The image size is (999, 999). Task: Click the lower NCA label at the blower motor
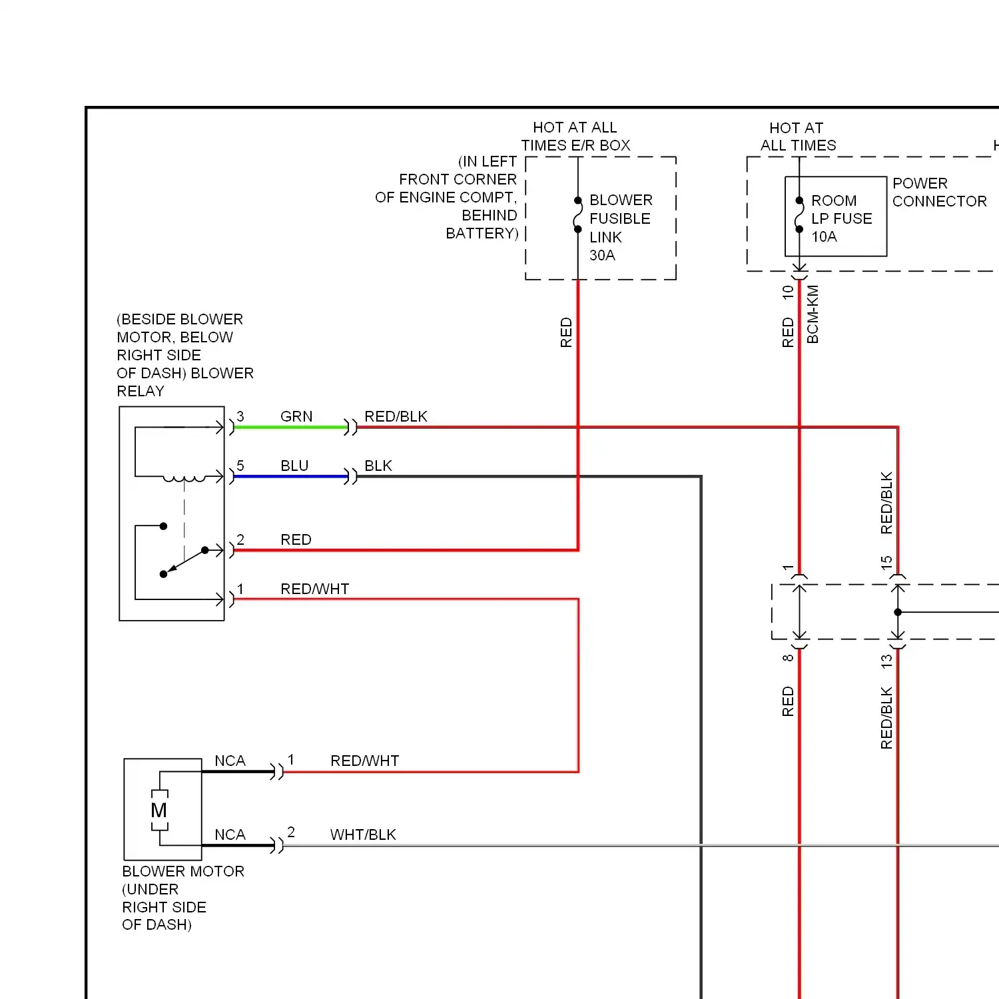tap(230, 834)
